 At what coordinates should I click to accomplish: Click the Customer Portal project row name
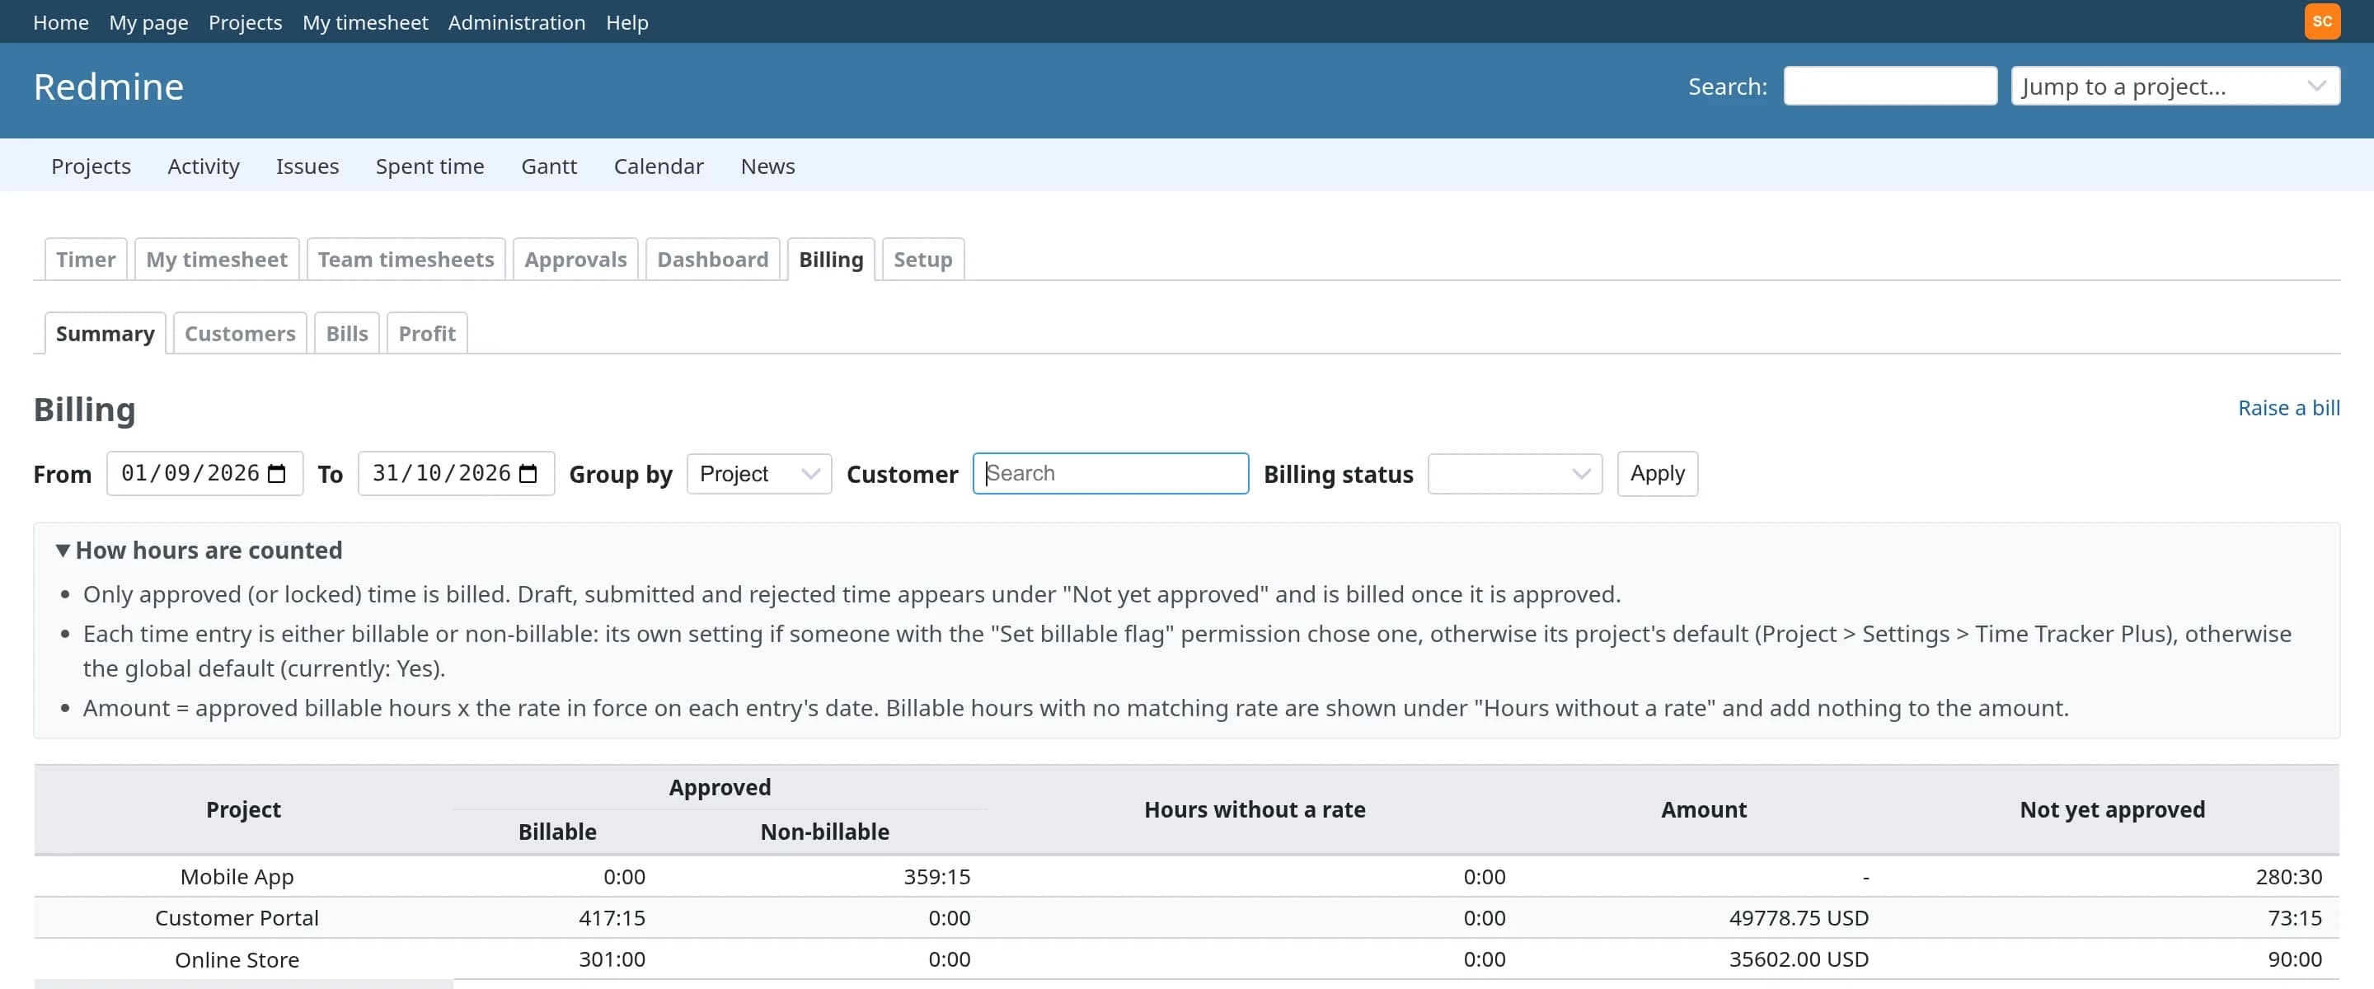[x=237, y=918]
